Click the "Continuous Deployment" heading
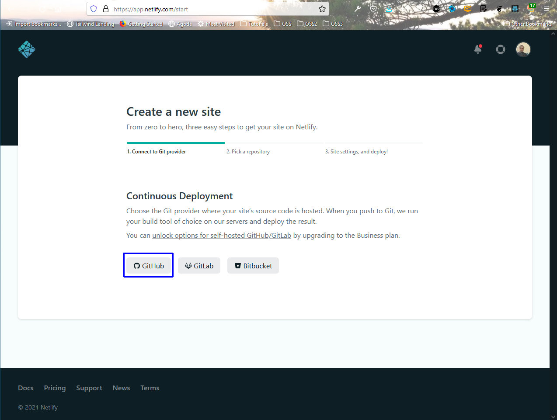Viewport: 557px width, 420px height. (x=180, y=196)
